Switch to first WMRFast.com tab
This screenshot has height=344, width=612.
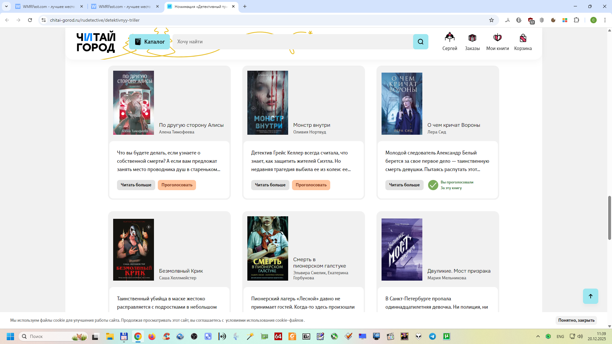(x=48, y=6)
